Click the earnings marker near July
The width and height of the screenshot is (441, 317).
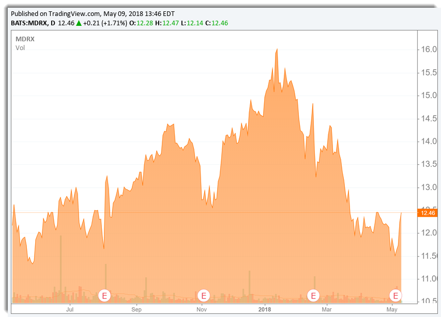[103, 295]
